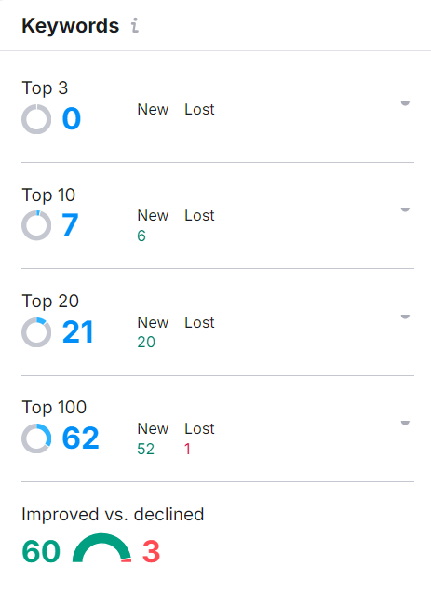
Task: Open the Top 20 keyword count 21
Action: [x=77, y=331]
